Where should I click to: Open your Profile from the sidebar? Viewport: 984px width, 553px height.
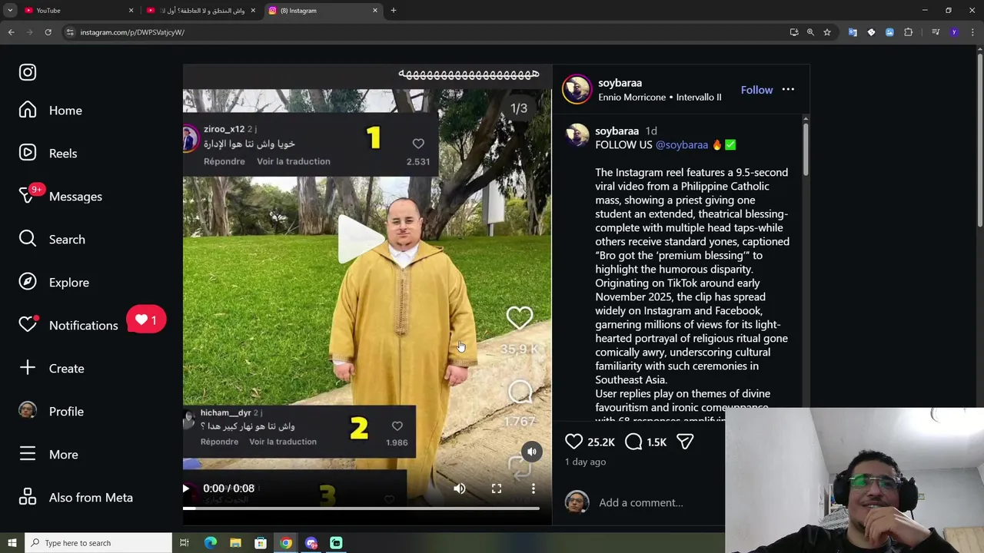click(51, 412)
